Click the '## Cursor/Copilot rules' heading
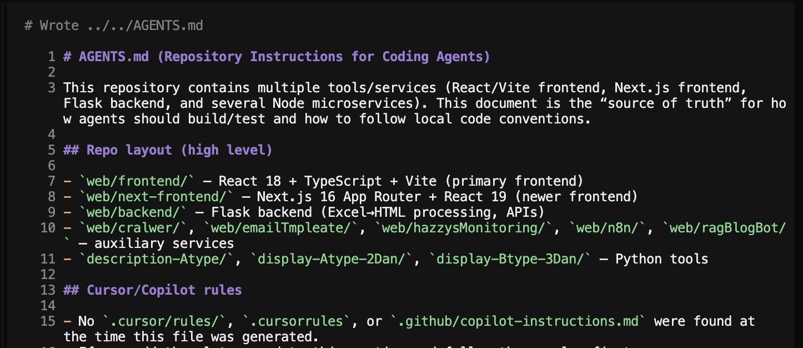 pos(152,290)
